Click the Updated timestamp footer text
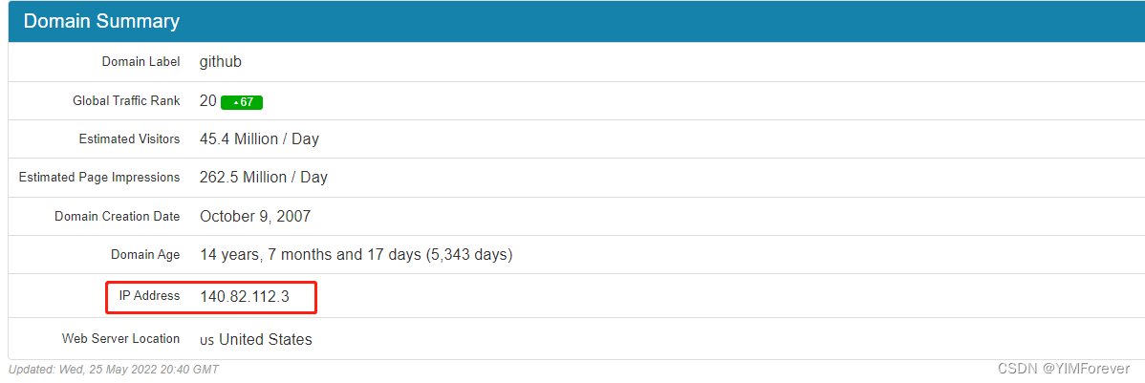The image size is (1145, 383). 113,370
